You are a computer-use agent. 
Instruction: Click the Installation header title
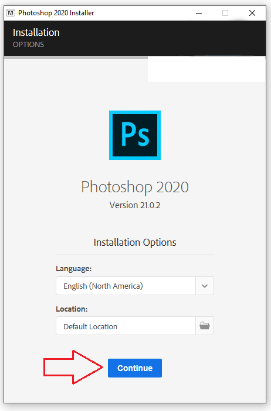36,32
